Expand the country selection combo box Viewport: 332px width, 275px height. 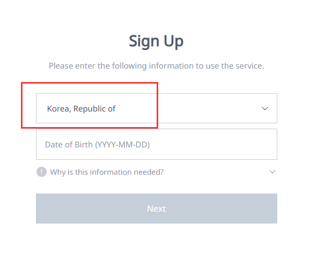[156, 109]
